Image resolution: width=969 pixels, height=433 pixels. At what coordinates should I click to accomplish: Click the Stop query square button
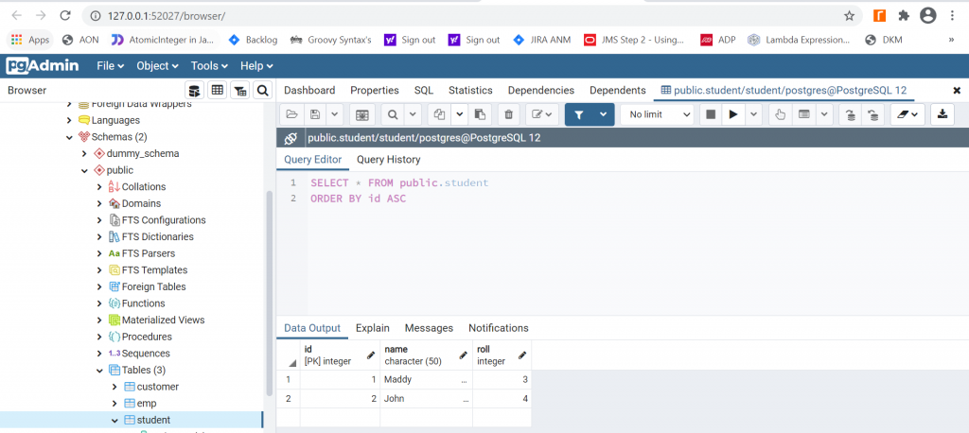pos(711,114)
